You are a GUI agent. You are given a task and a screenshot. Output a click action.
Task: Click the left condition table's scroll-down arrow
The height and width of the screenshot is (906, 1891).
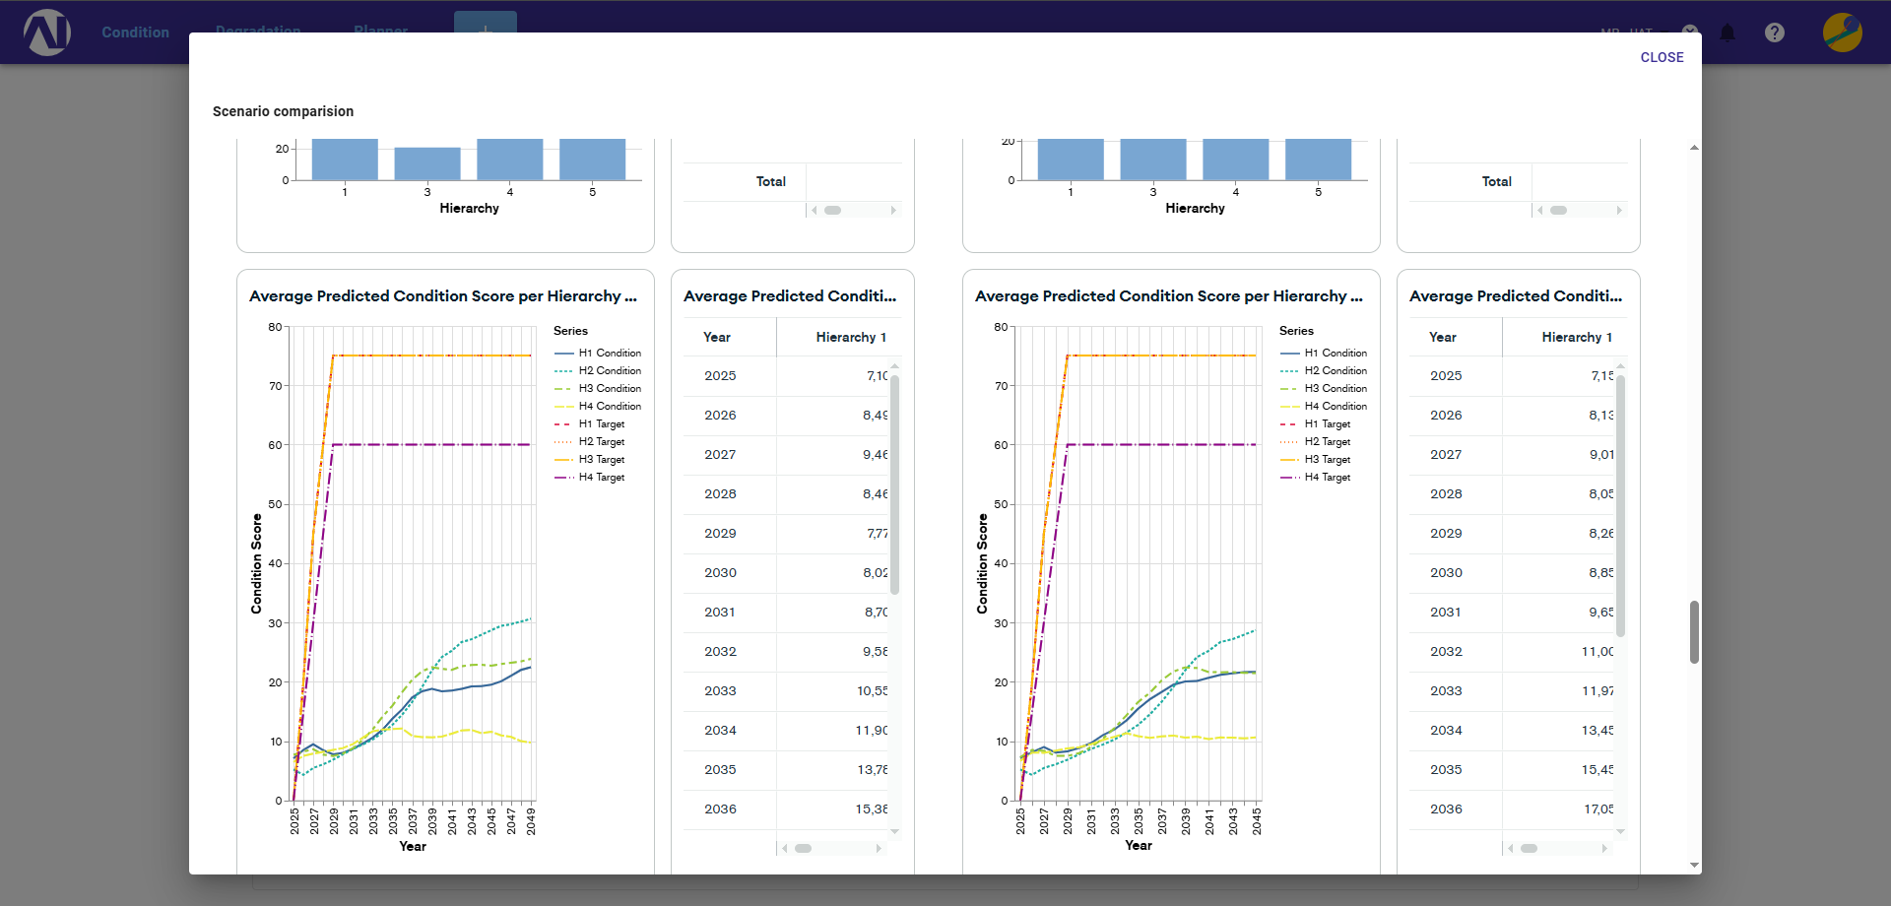coord(894,832)
